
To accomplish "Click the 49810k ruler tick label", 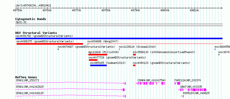I will click(x=194, y=10).
